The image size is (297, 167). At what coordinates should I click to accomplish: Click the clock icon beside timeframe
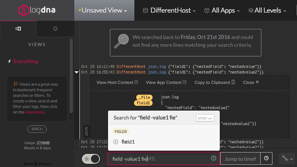point(266,158)
